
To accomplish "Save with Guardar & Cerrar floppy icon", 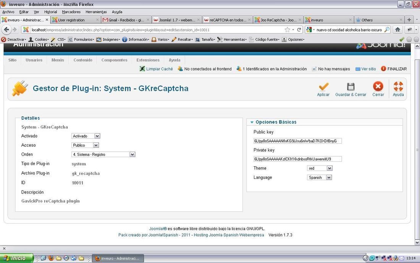I will [351, 89].
